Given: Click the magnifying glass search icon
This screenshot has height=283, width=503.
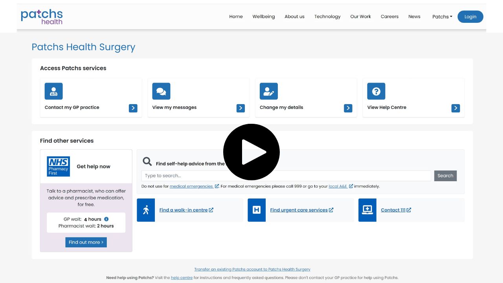Looking at the screenshot, I should pos(147,162).
